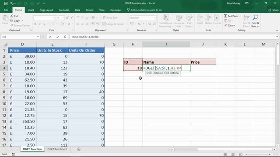Click the Share button
Image resolution: width=280 pixels, height=157 pixels.
[x=273, y=10]
